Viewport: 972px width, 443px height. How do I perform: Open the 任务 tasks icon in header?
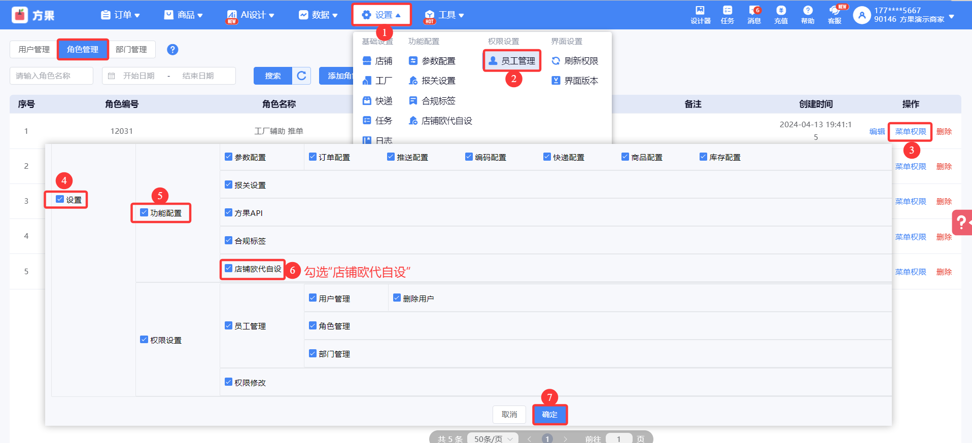(x=727, y=14)
